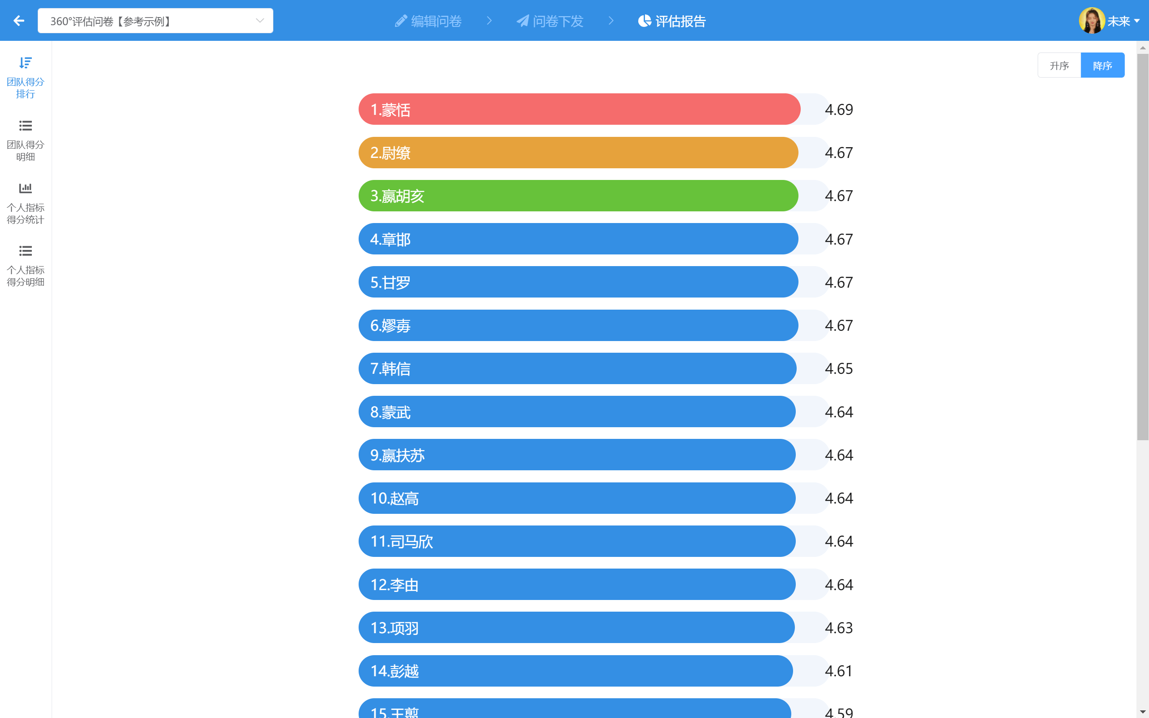1149x718 pixels.
Task: Select 个人指标得分统计 icon
Action: coord(26,188)
